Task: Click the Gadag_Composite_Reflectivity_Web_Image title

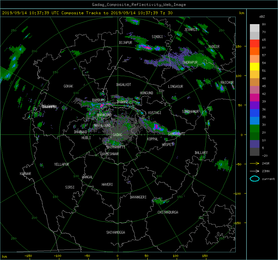Action: (139, 5)
